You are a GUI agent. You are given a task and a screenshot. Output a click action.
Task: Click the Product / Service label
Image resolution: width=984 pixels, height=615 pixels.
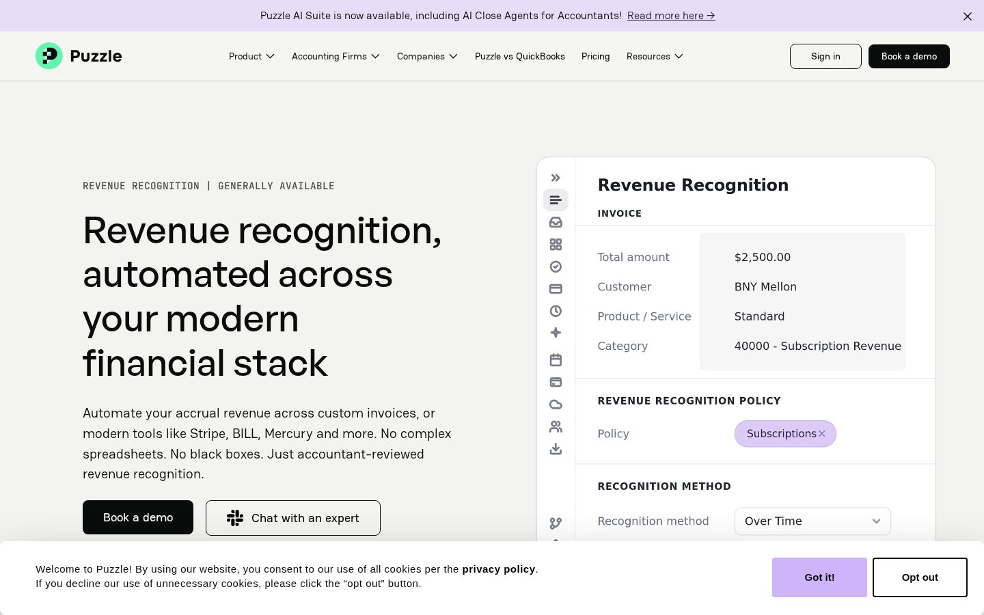644,316
